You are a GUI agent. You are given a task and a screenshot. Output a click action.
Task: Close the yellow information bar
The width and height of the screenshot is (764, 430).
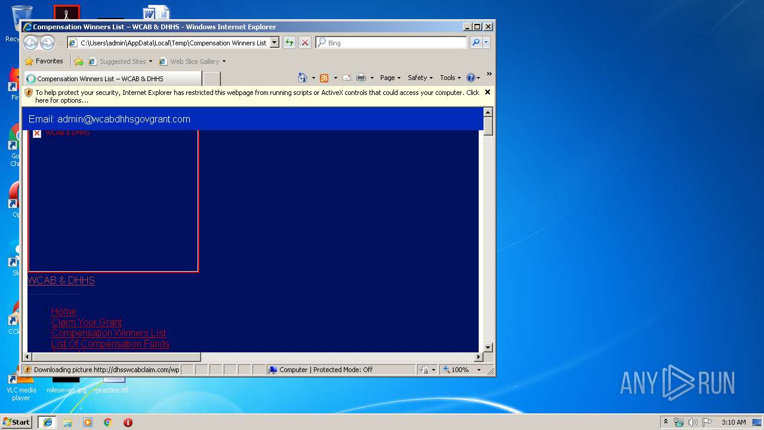tap(488, 92)
